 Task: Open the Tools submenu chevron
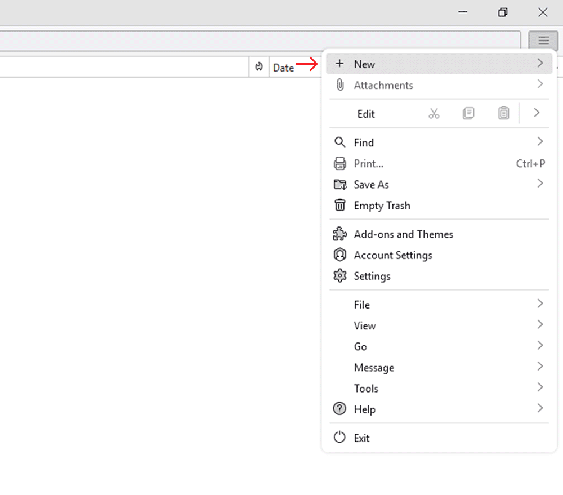539,388
